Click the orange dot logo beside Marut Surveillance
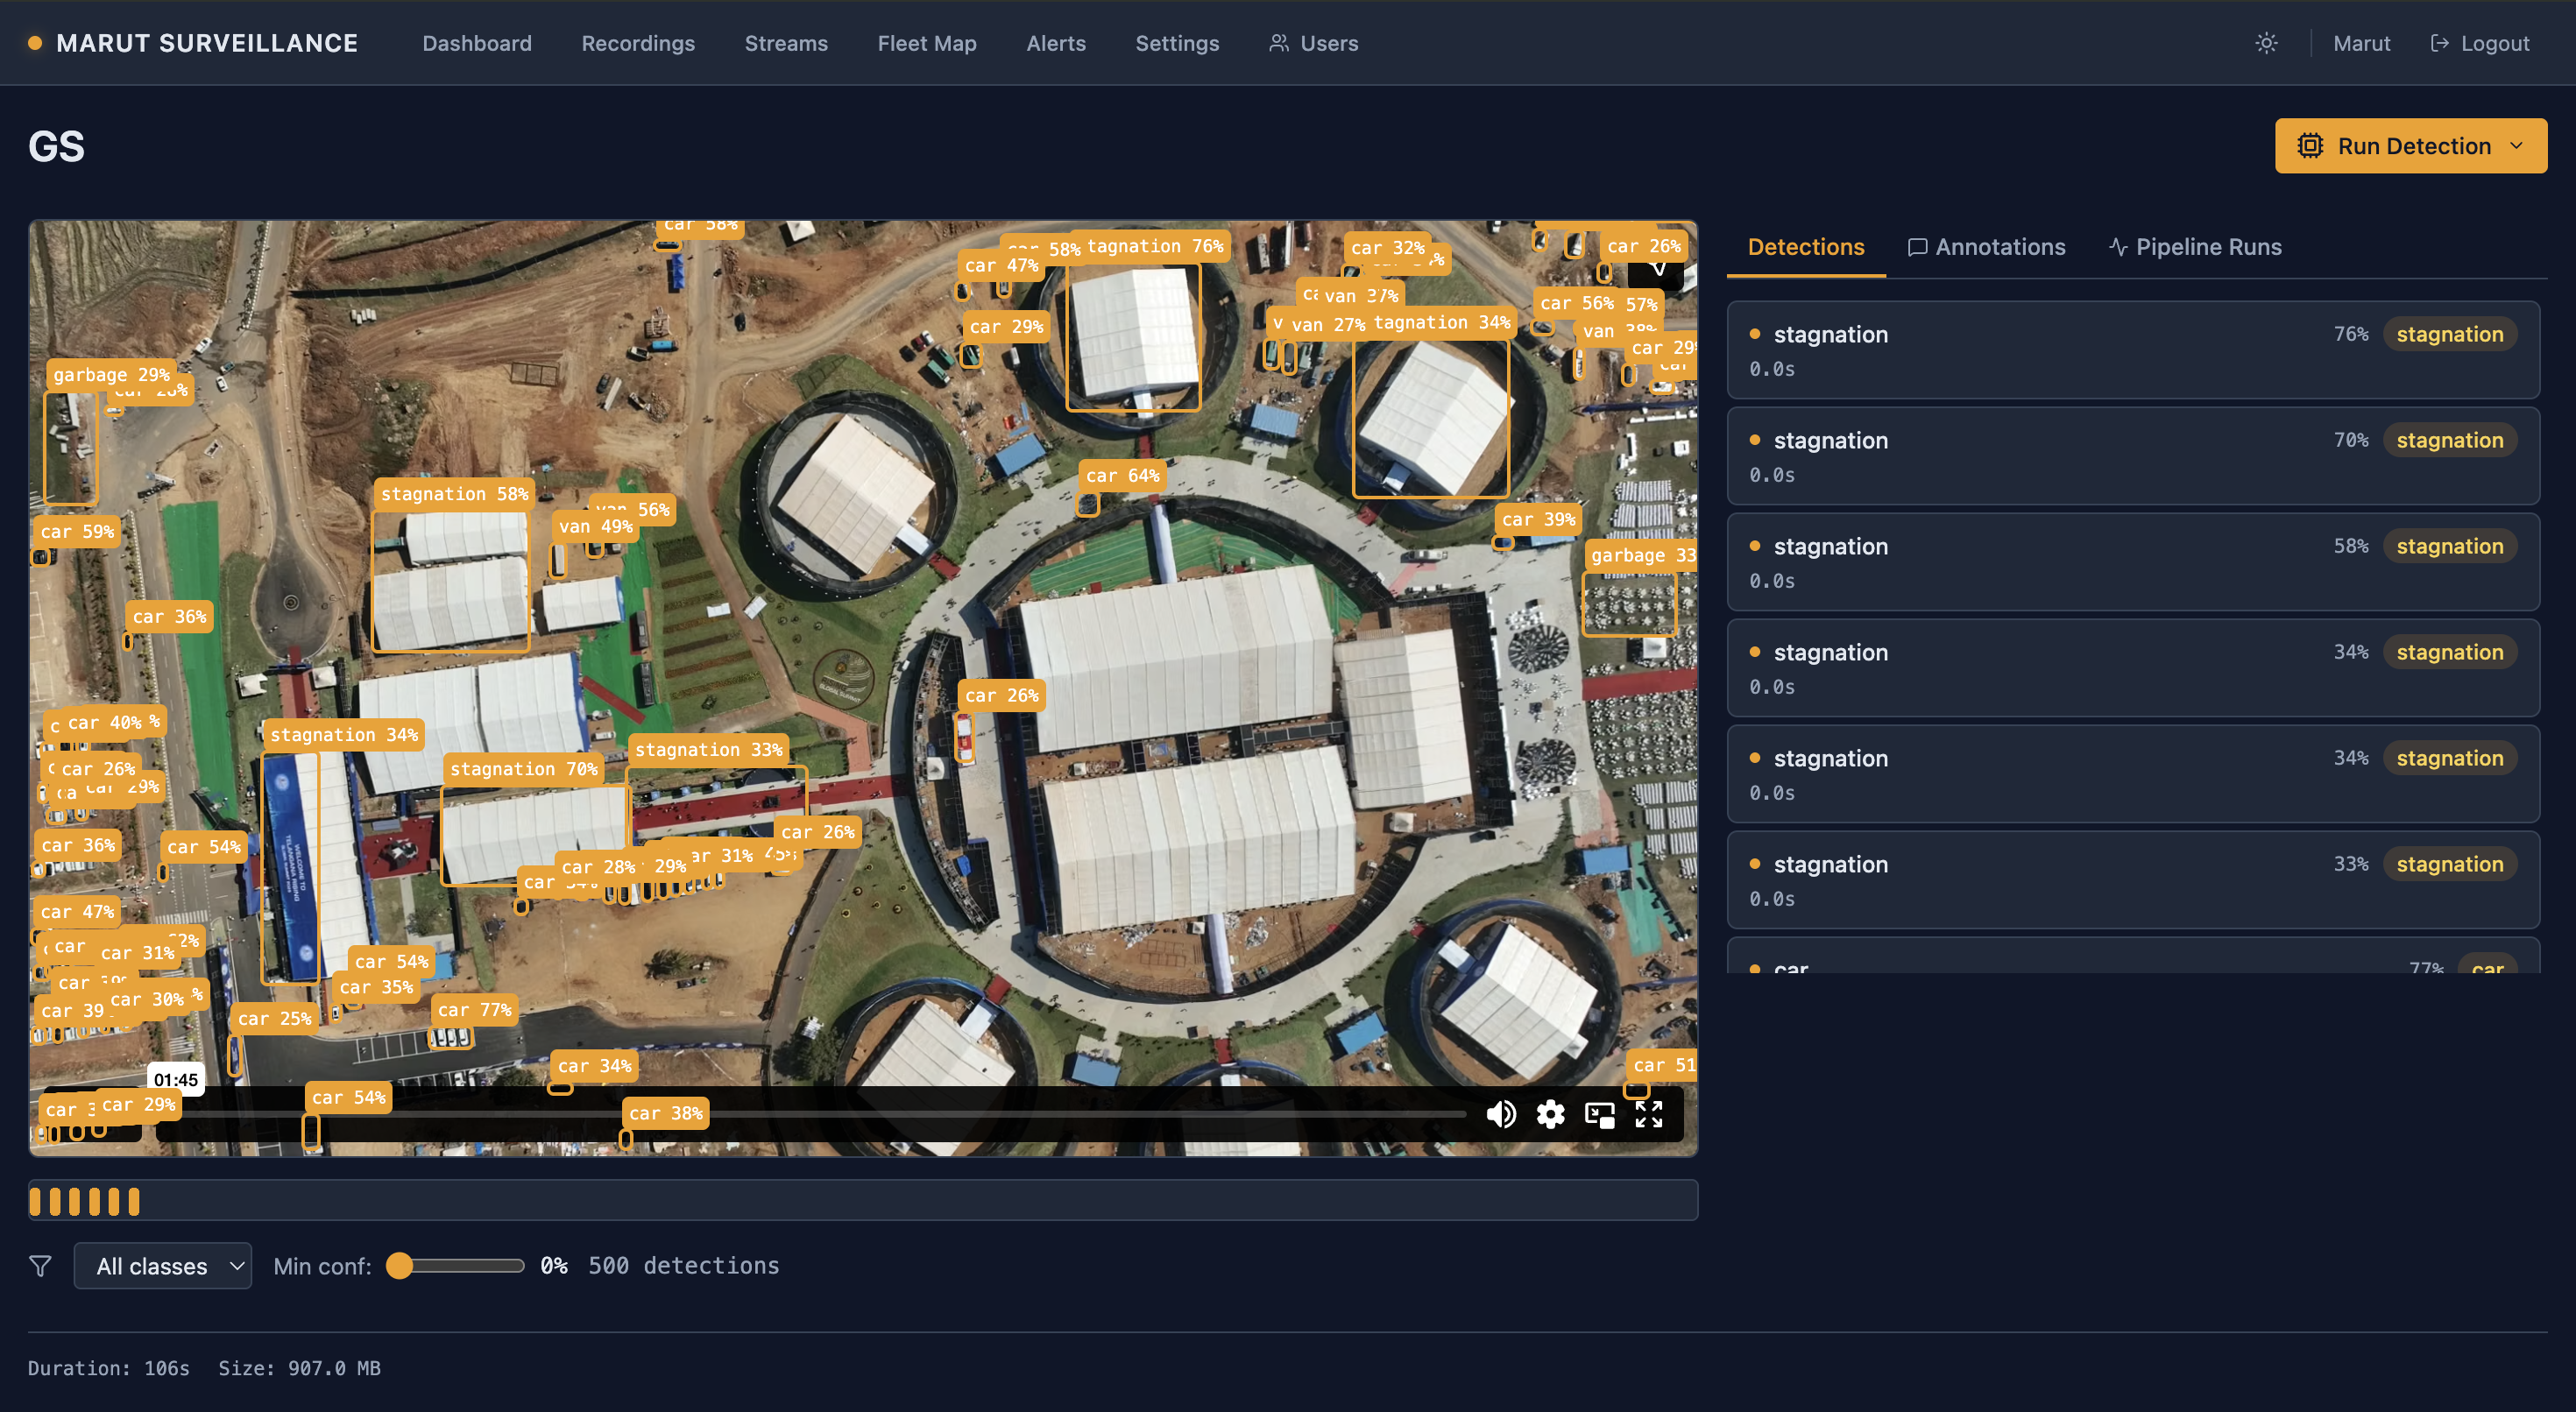This screenshot has width=2576, height=1412. [x=35, y=43]
